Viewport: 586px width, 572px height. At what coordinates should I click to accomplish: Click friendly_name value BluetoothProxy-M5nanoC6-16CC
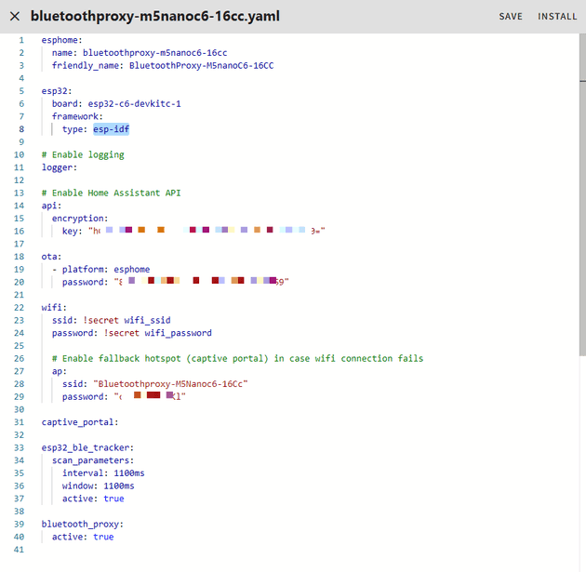202,65
